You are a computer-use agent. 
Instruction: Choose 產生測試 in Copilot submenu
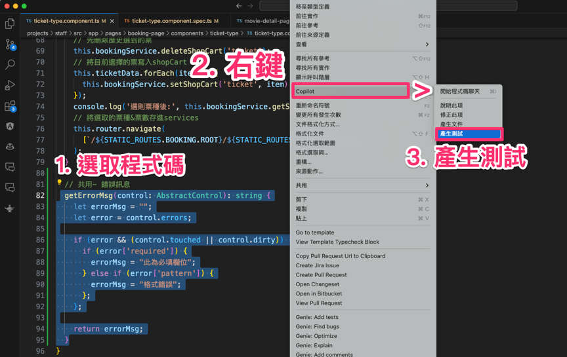pos(469,134)
